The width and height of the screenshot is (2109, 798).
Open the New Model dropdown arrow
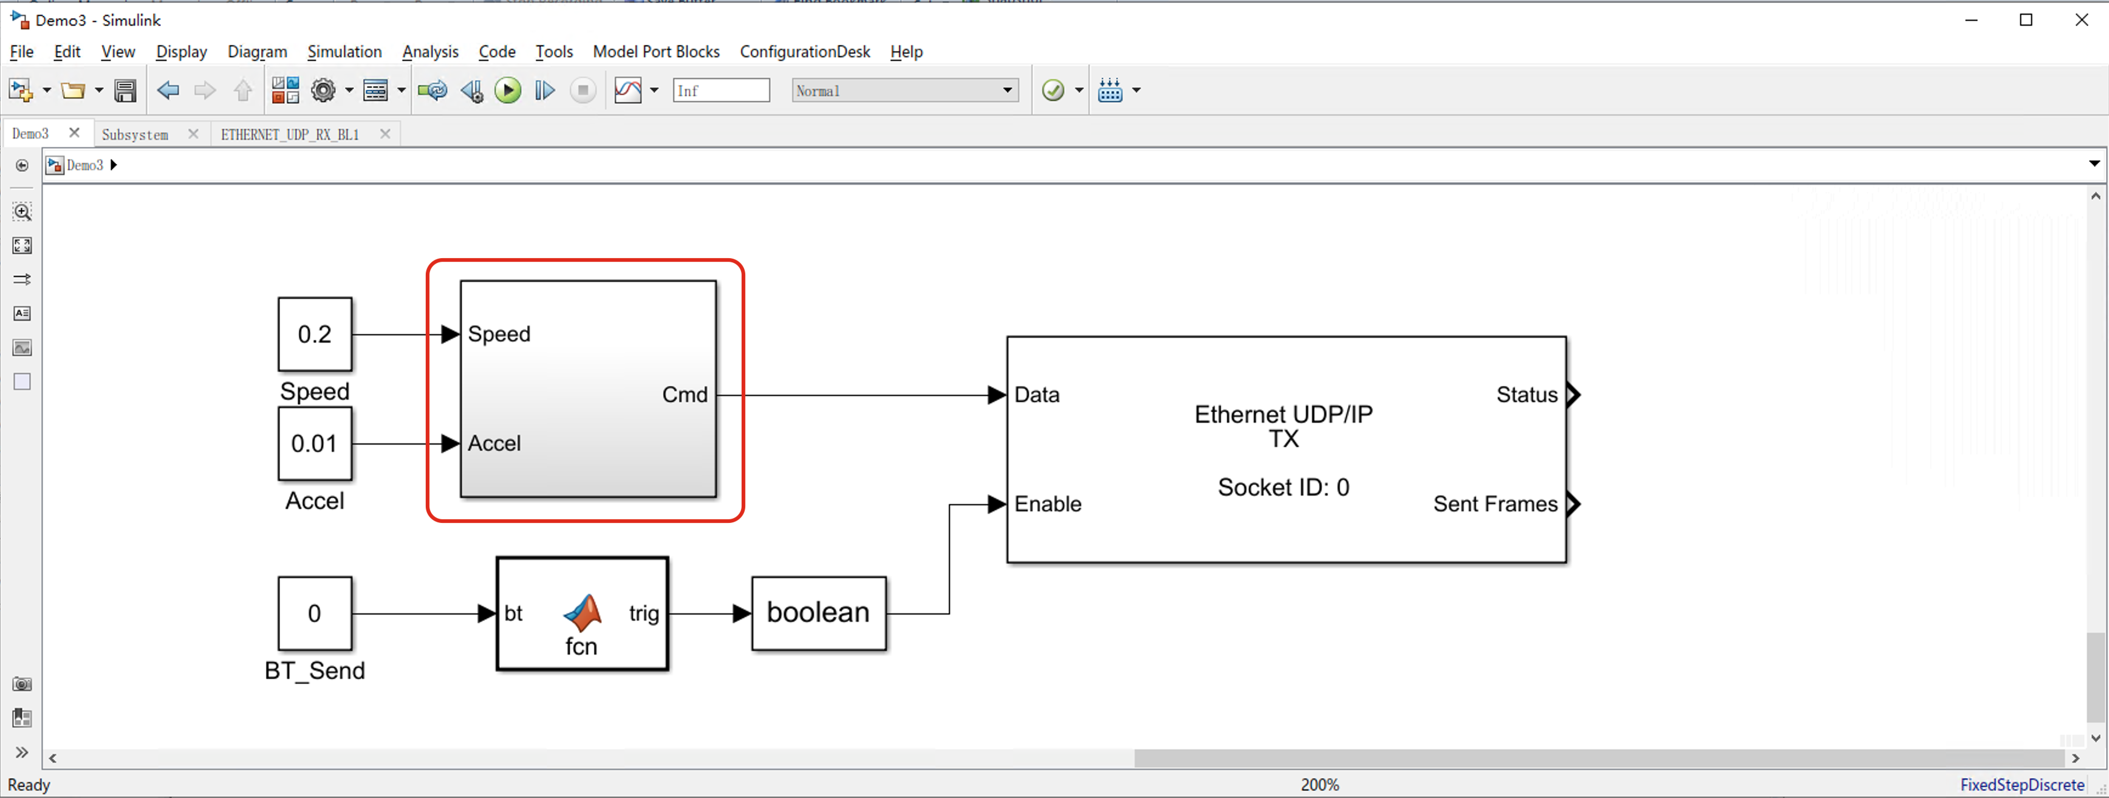click(47, 90)
